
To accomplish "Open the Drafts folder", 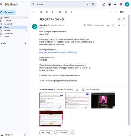I will coord(14,30).
